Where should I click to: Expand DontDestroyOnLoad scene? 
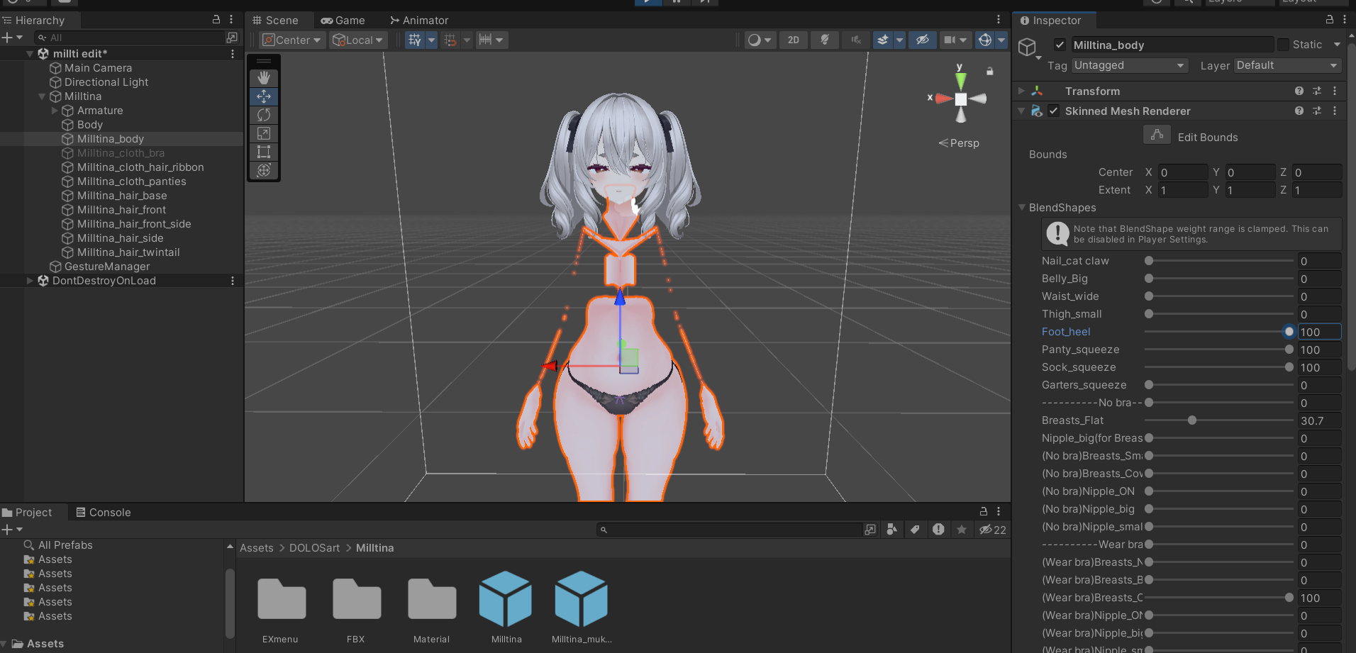tap(30, 280)
